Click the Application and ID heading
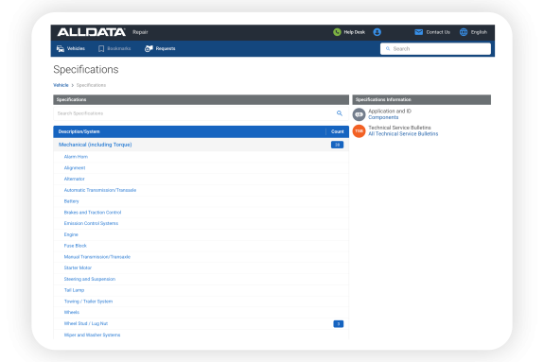Screen dimensions: 544x362 (x=390, y=112)
